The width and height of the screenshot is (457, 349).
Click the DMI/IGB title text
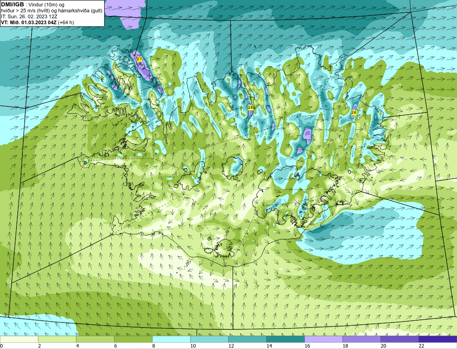click(12, 5)
